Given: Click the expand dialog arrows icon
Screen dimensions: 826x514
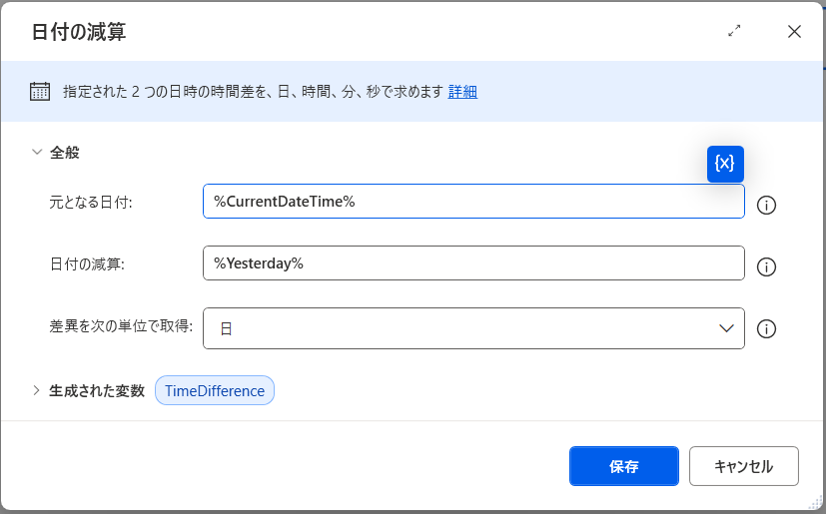Looking at the screenshot, I should [735, 31].
